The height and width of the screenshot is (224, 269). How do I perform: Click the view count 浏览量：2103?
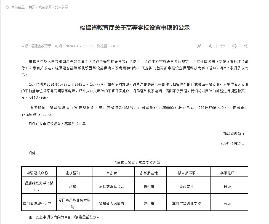pos(108,46)
